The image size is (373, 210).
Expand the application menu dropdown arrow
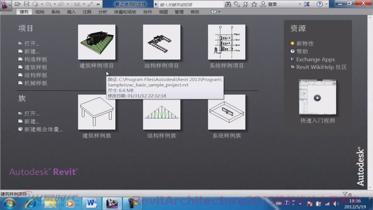10,5
